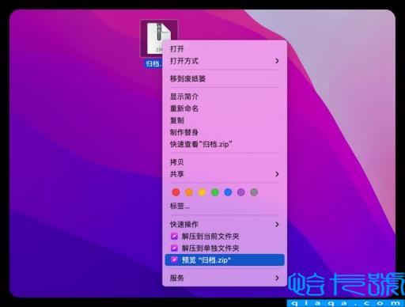405x307 pixels.
Task: Click the icon beside 预览 "归档.zip"
Action: (x=174, y=260)
